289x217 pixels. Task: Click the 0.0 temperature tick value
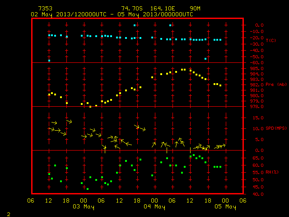tap(259, 25)
